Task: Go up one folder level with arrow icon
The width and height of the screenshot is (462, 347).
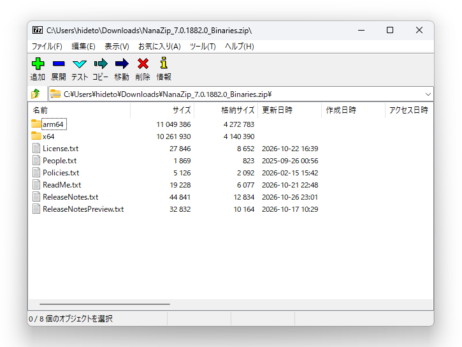Action: tap(36, 94)
